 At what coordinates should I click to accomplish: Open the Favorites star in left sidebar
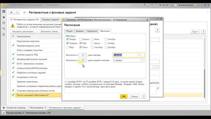coord(4,17)
